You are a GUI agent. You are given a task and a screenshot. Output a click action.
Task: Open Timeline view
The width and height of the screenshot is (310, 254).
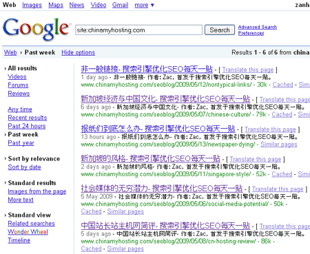[x=19, y=240]
